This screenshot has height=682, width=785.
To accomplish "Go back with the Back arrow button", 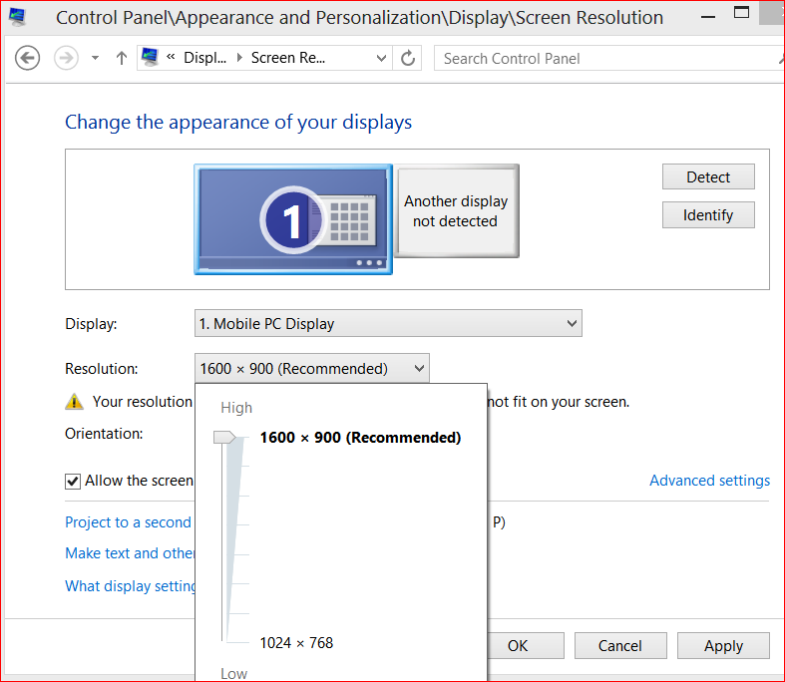I will [x=27, y=58].
